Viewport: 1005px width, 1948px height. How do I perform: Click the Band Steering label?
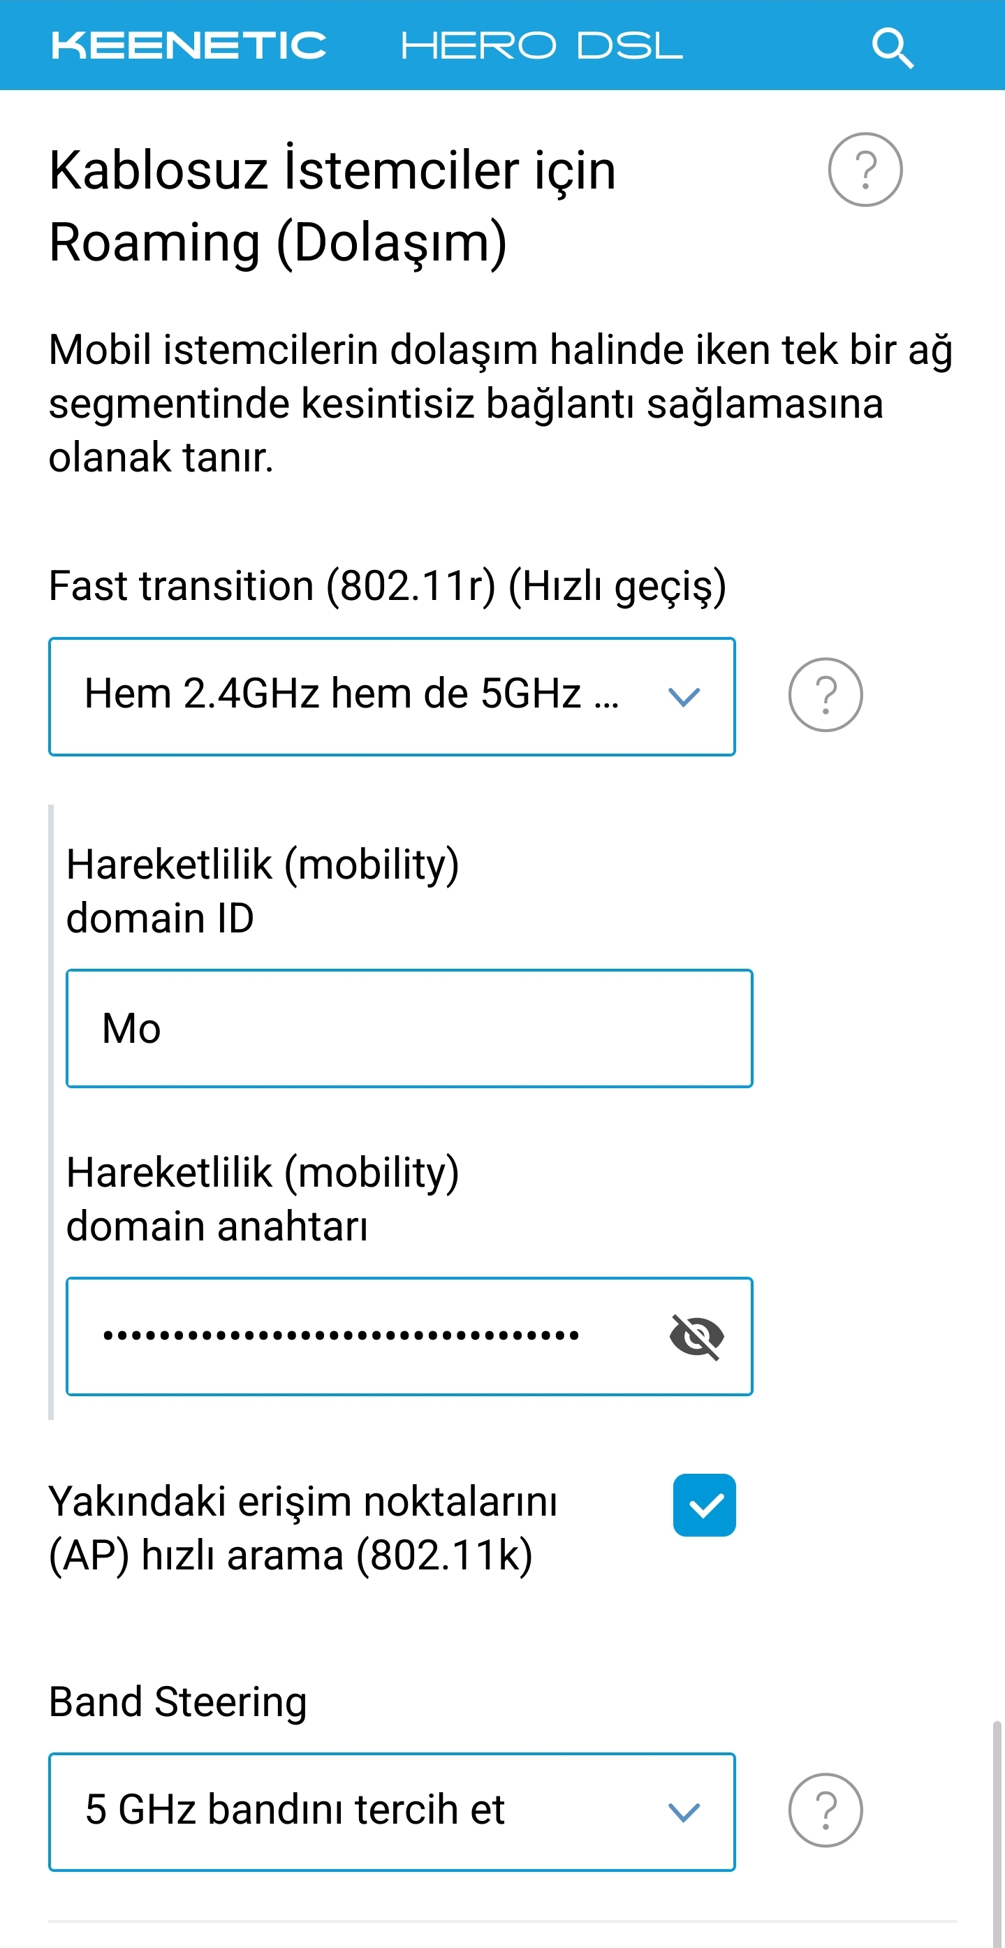pyautogui.click(x=177, y=1701)
